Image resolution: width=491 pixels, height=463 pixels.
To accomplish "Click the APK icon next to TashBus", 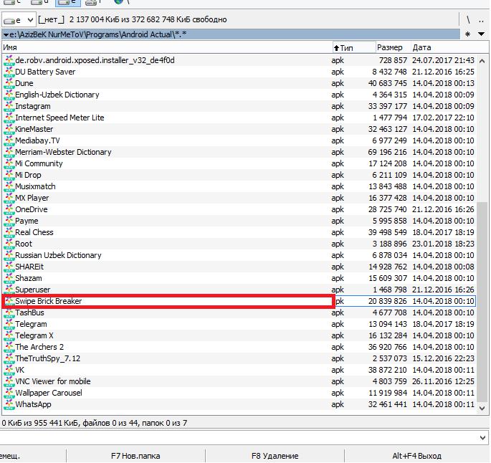I will point(9,312).
